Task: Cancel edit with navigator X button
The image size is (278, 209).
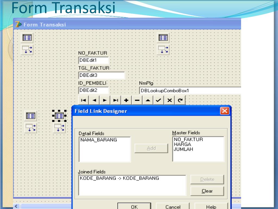Action: 169,100
